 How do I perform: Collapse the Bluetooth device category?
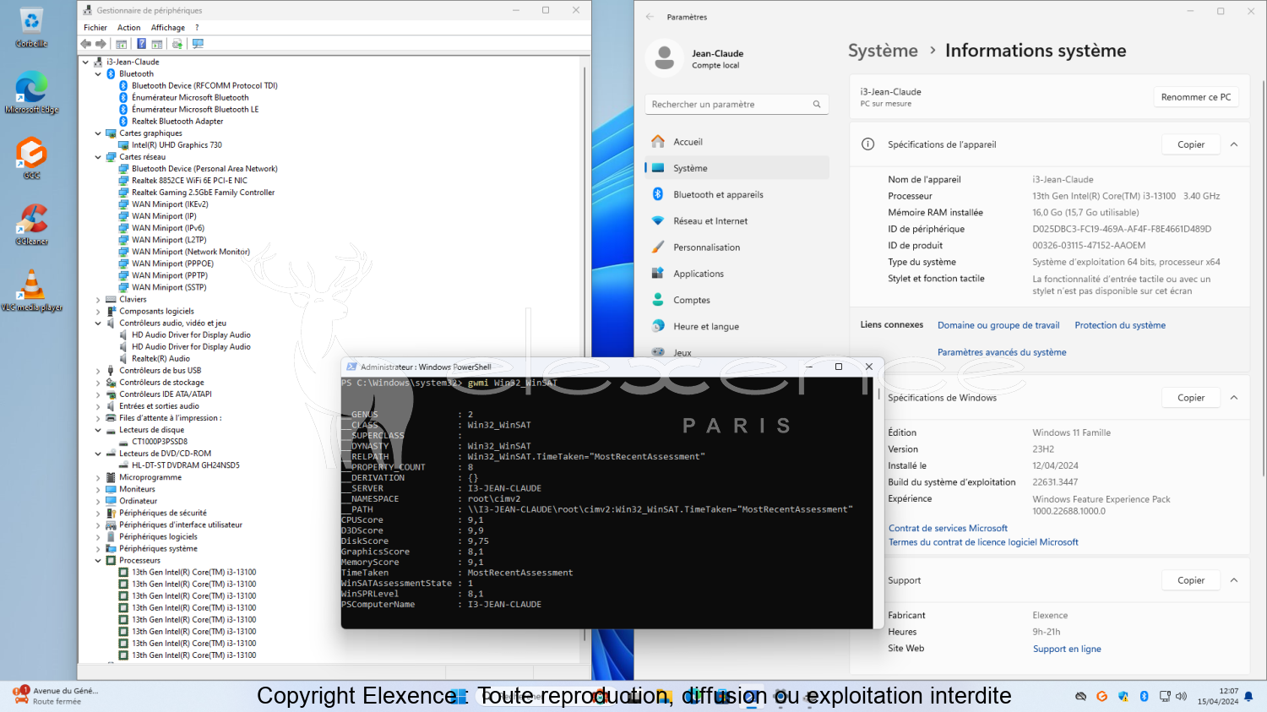click(98, 74)
